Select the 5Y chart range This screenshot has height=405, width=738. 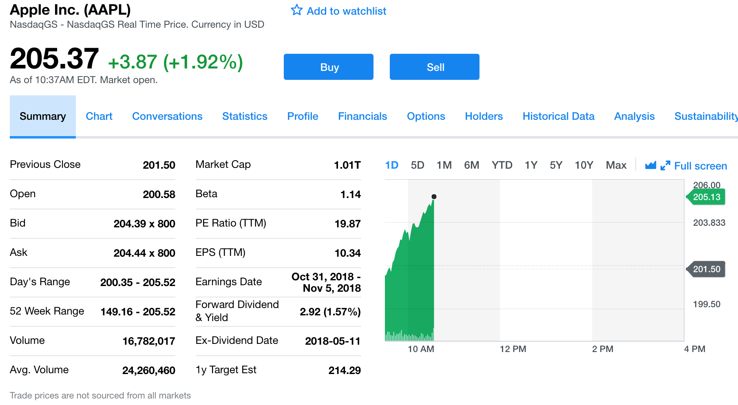click(x=556, y=165)
